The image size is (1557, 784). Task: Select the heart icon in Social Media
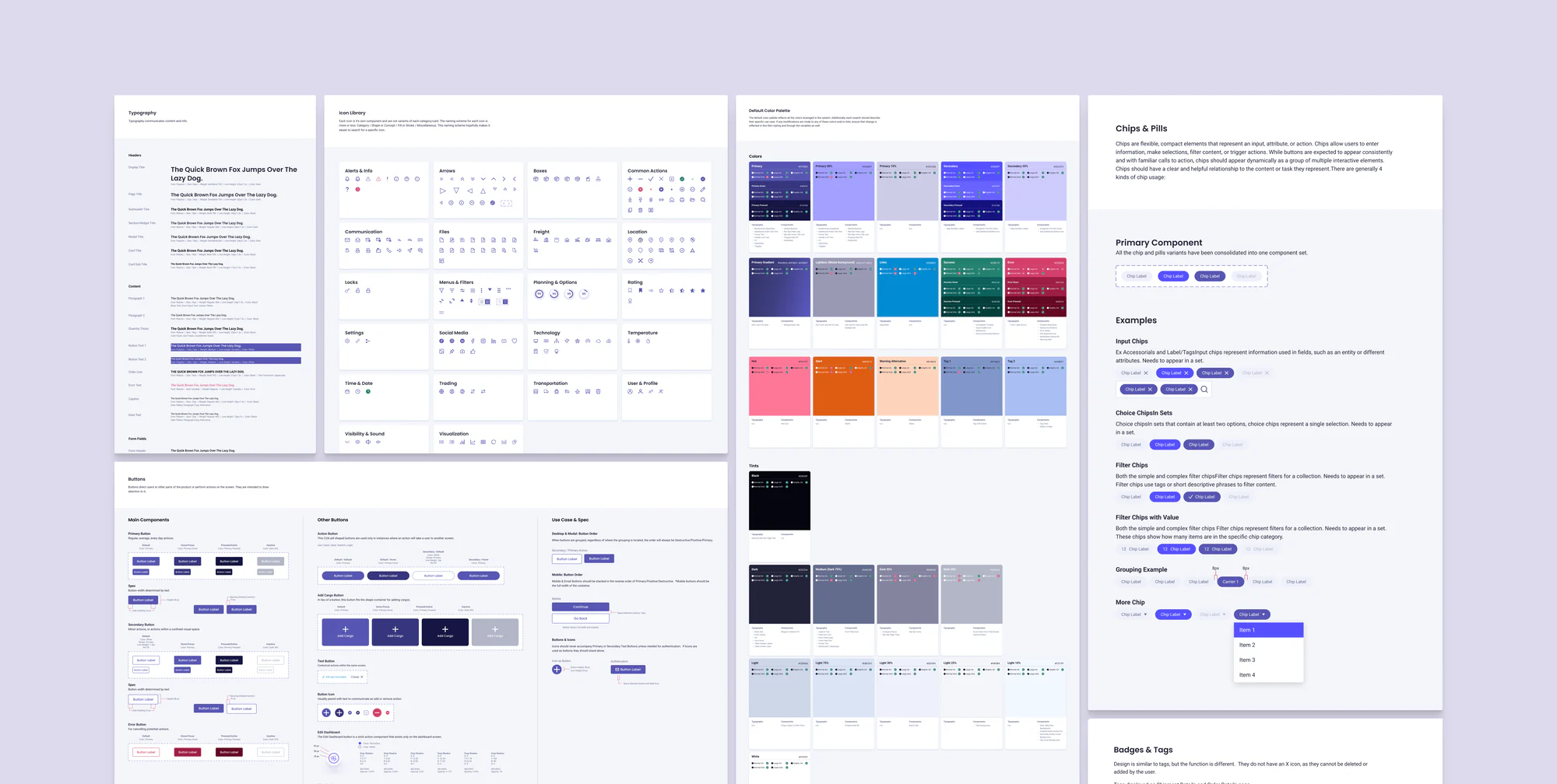coord(515,341)
